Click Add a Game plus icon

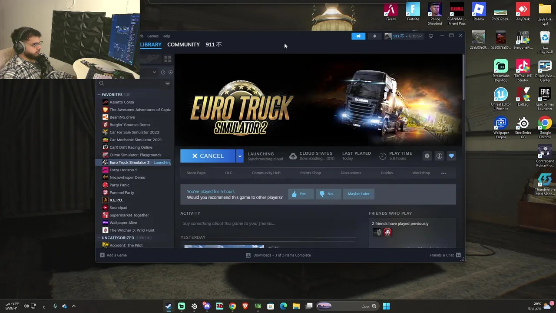pos(102,255)
